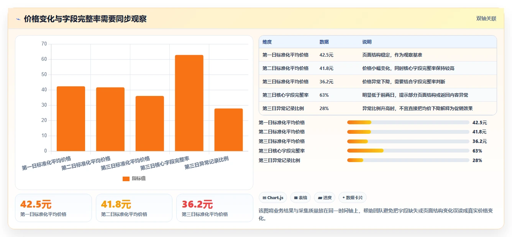Click table row name 第一日标准化平均价格
Image resolution: width=512 pixels, height=237 pixels.
click(286, 55)
